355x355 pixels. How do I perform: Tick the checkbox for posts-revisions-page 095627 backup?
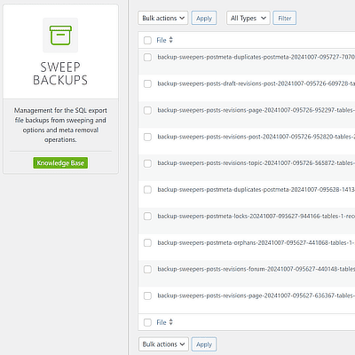click(x=147, y=296)
